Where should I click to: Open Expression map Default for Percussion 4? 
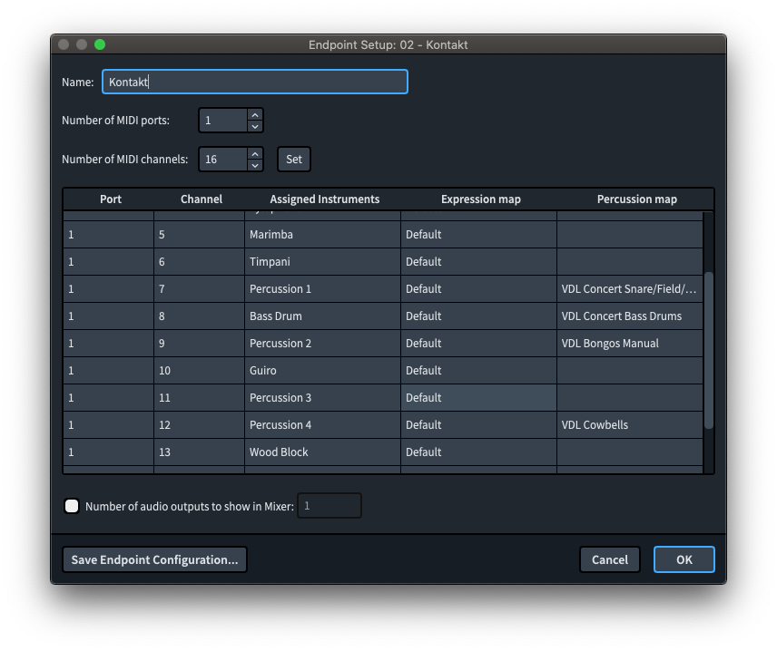(x=478, y=425)
